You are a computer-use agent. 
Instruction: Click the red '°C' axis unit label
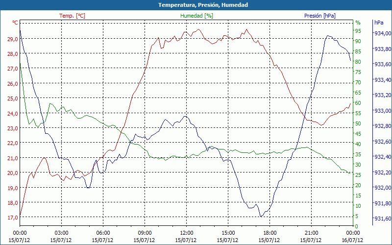[x=15, y=23]
